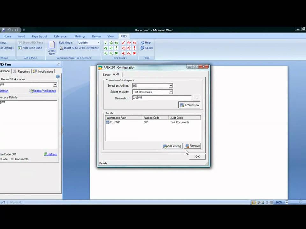Select the Audit tab in Configuration dialog
Viewport: 306px width, 229px height.
(116, 74)
